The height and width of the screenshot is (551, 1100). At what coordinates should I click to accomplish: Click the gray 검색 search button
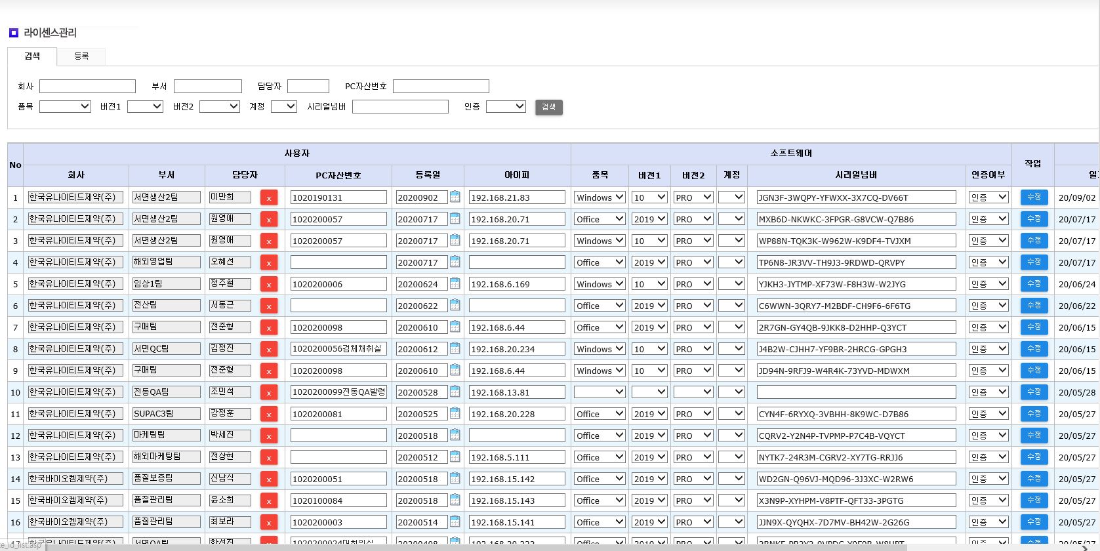click(549, 107)
